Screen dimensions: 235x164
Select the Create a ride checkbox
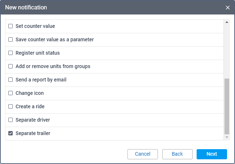click(11, 106)
